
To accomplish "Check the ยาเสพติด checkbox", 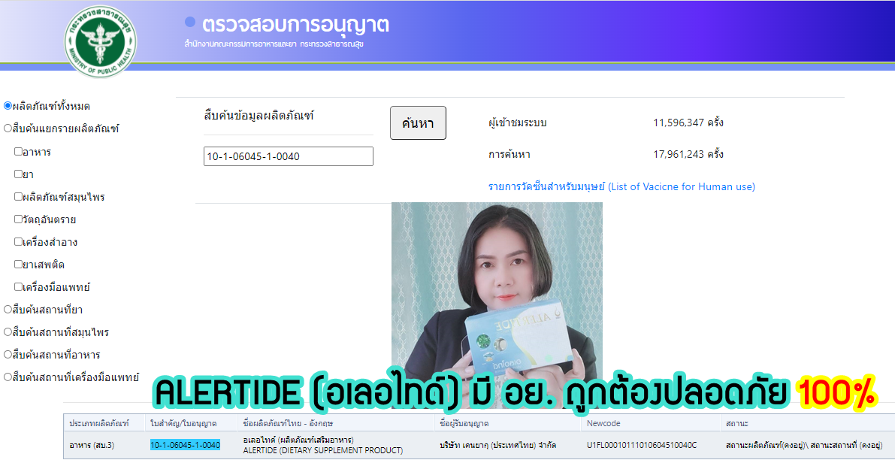I will 18,265.
